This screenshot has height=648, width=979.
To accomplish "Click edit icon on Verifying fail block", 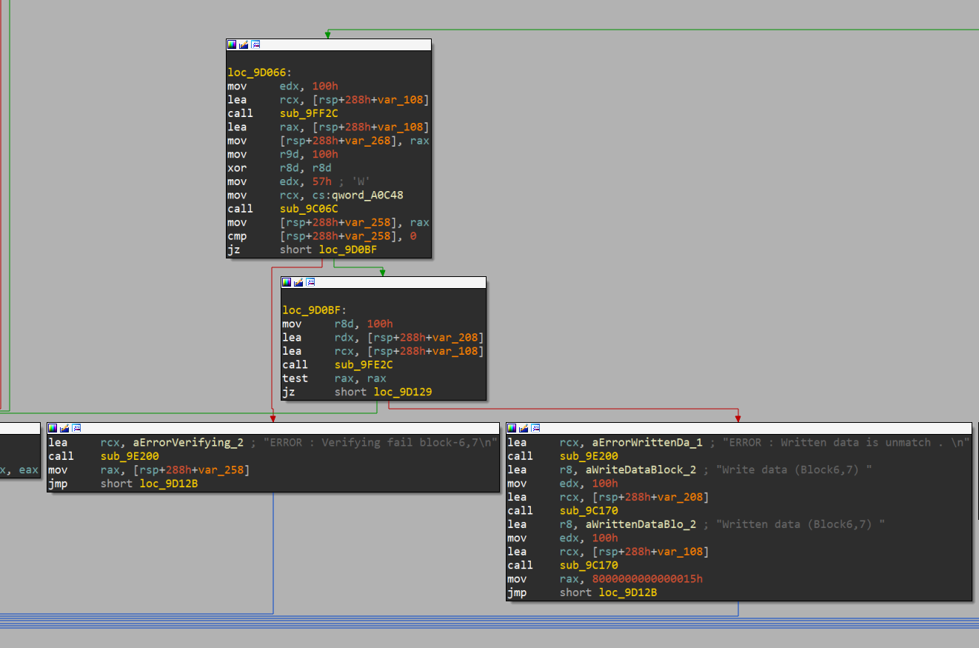I will click(64, 428).
